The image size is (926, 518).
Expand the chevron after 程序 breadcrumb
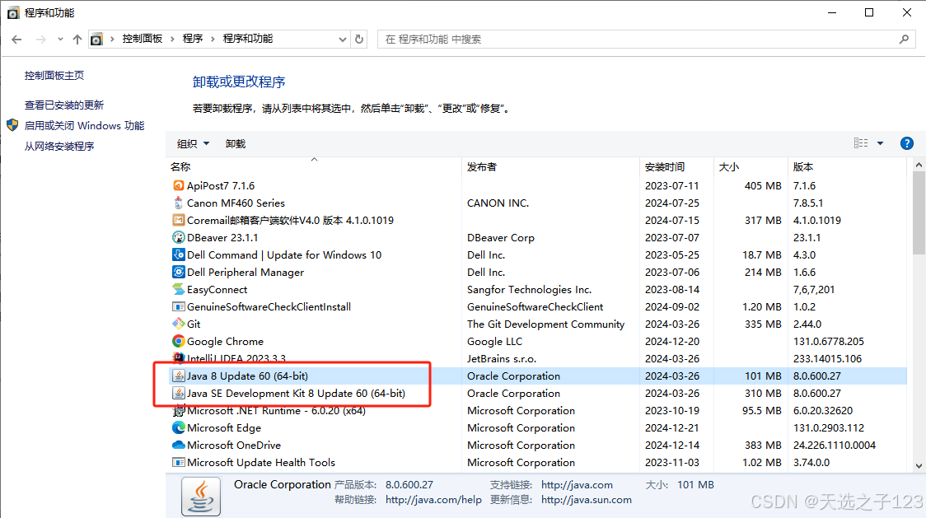click(213, 39)
